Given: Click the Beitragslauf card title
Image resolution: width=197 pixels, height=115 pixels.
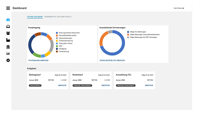Looking at the screenshot, I should tap(35, 75).
